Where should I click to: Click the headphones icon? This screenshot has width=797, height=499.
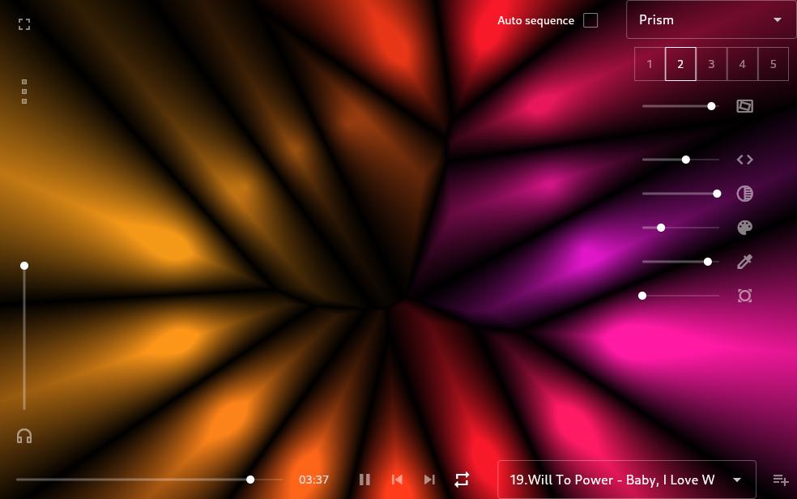(23, 436)
